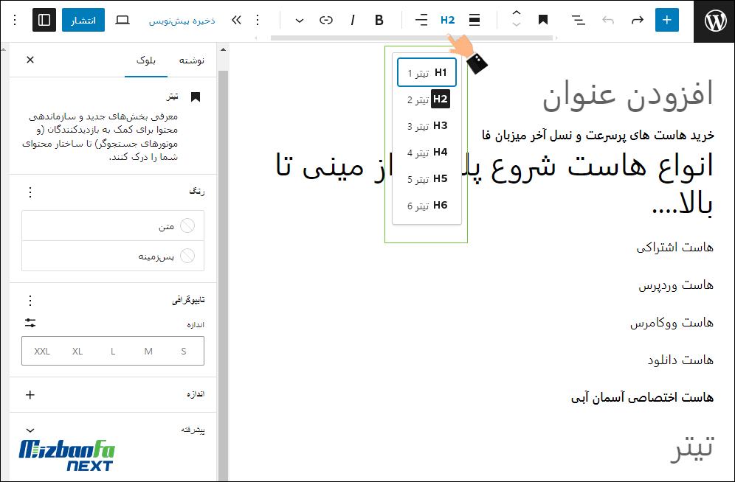Click the blue Publish button
This screenshot has height=482, width=735.
pyautogui.click(x=83, y=20)
